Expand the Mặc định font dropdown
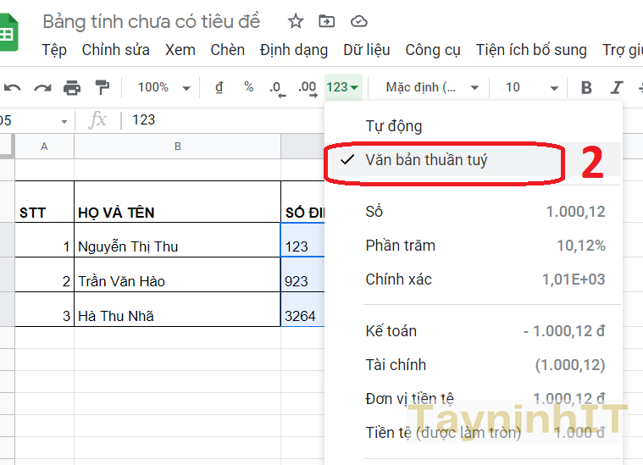Image resolution: width=643 pixels, height=465 pixels. (x=432, y=87)
